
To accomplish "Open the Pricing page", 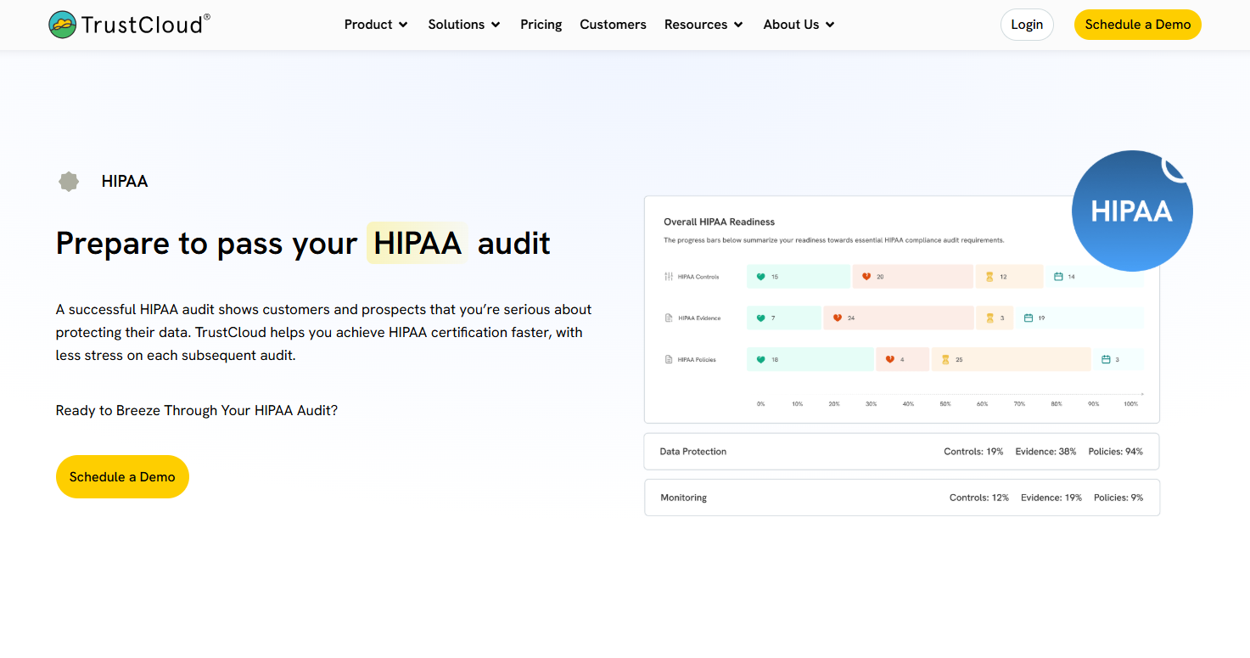I will coord(541,25).
